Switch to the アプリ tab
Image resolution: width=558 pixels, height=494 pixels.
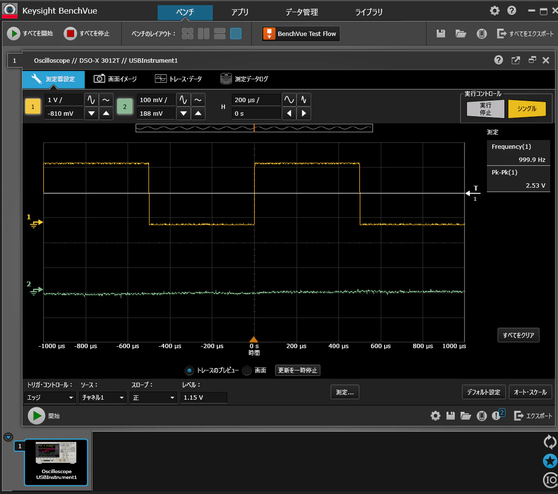[x=240, y=12]
